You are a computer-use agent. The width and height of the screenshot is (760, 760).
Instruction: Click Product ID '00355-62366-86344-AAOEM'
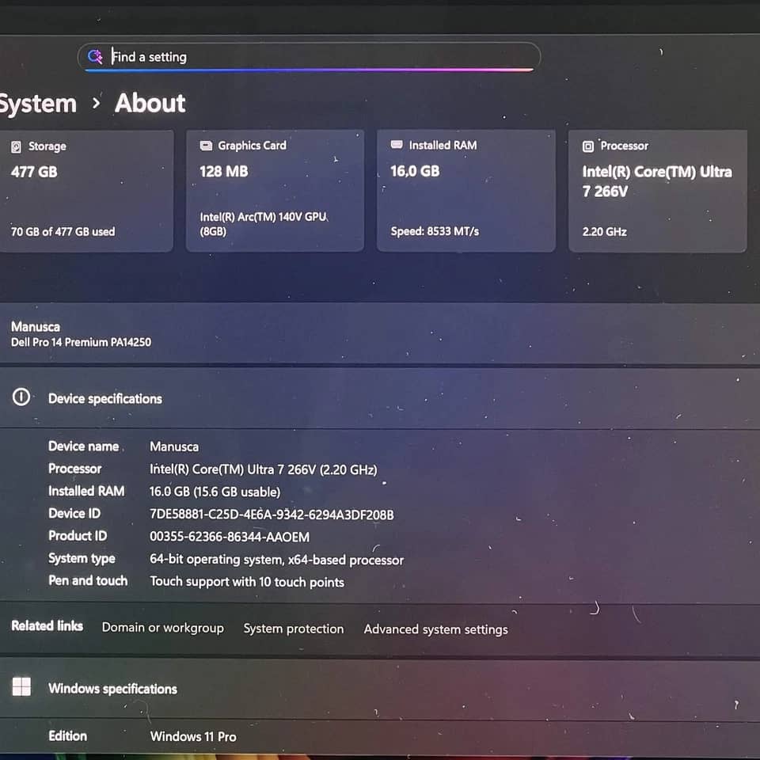coord(230,537)
